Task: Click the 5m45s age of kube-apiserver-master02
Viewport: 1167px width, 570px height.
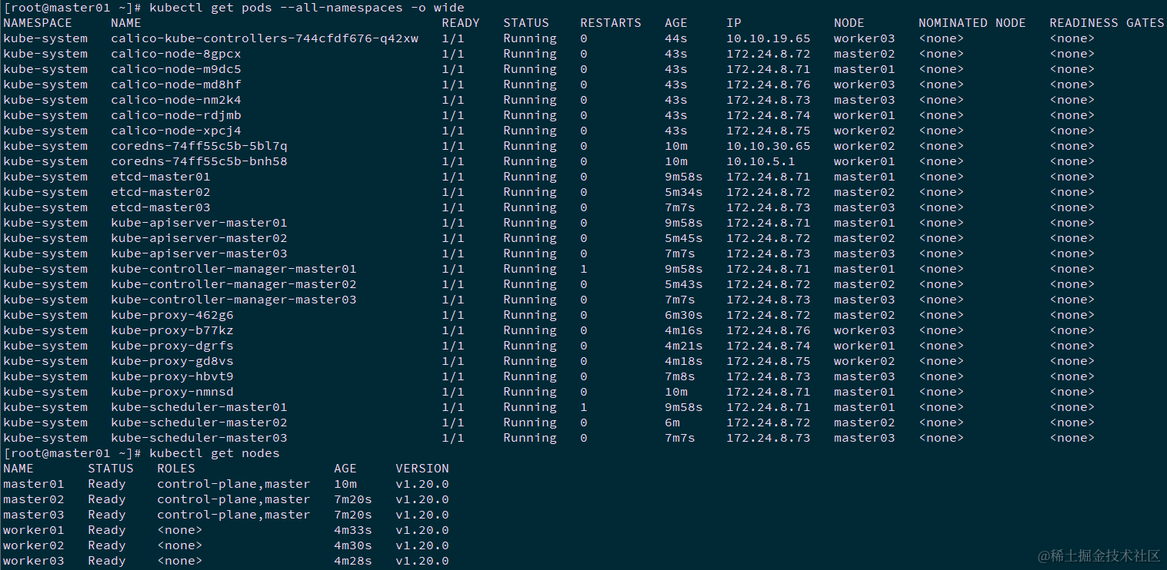Action: [x=684, y=238]
